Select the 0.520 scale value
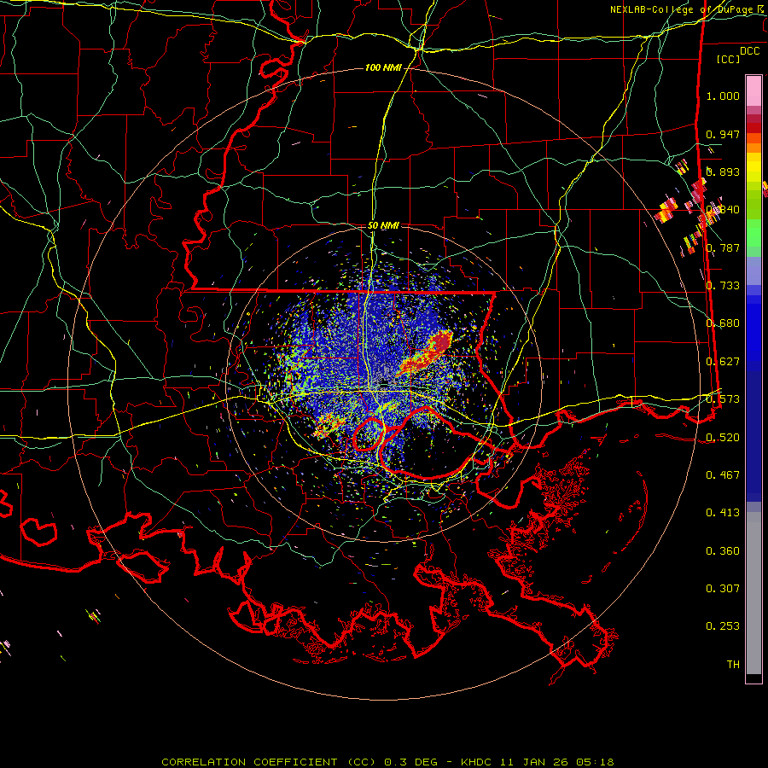Image resolution: width=768 pixels, height=768 pixels. tap(723, 438)
